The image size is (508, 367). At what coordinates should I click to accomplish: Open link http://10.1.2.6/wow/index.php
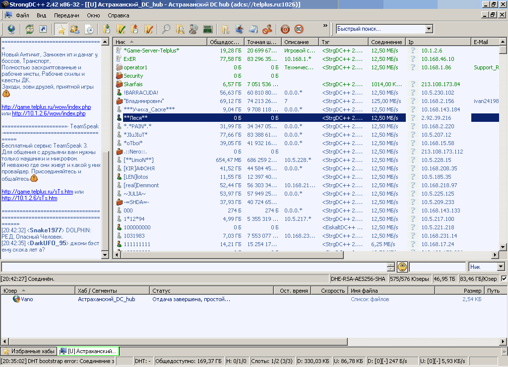(x=49, y=113)
